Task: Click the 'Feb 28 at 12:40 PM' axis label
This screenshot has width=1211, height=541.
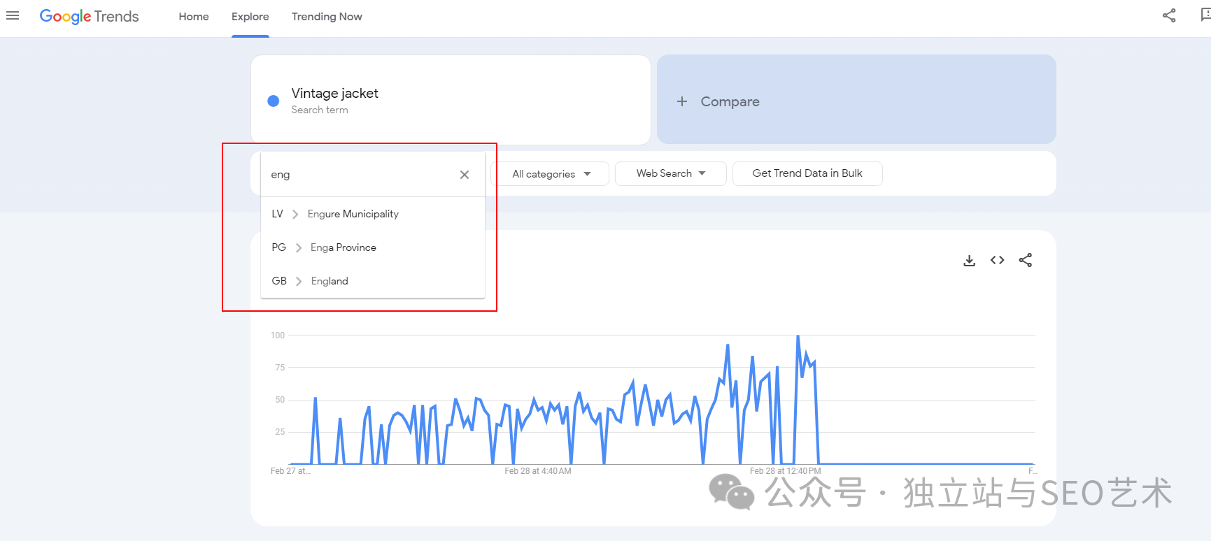Action: [x=786, y=471]
